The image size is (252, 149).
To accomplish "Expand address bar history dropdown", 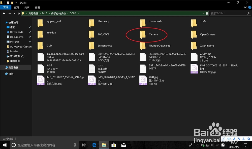I will click(203, 14).
